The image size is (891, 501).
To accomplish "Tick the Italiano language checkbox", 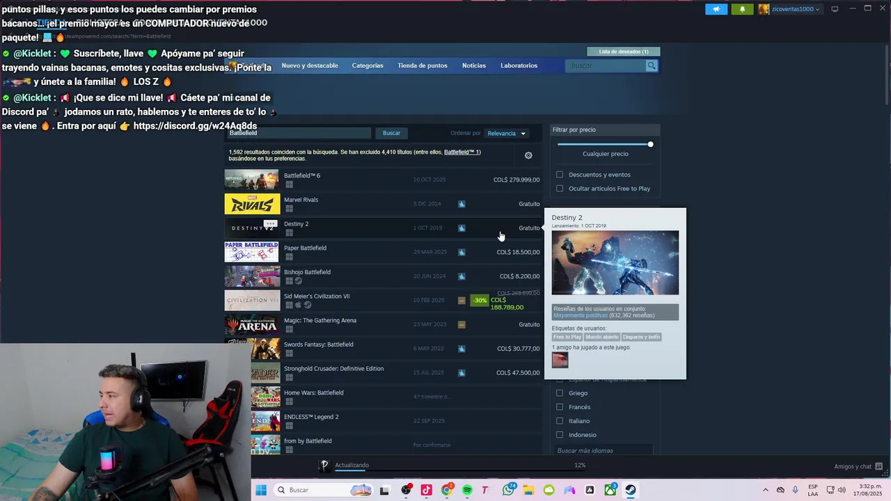I will click(560, 421).
